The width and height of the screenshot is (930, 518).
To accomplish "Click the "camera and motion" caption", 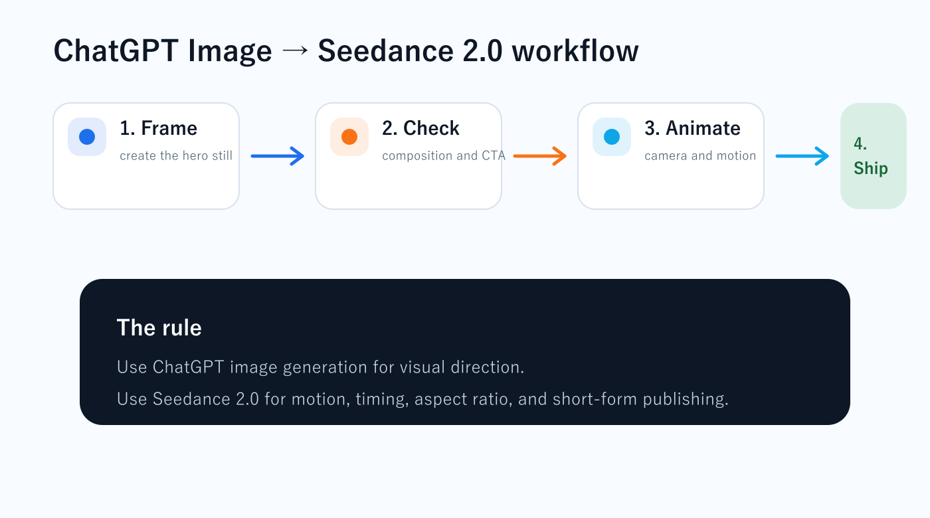I will [x=700, y=156].
